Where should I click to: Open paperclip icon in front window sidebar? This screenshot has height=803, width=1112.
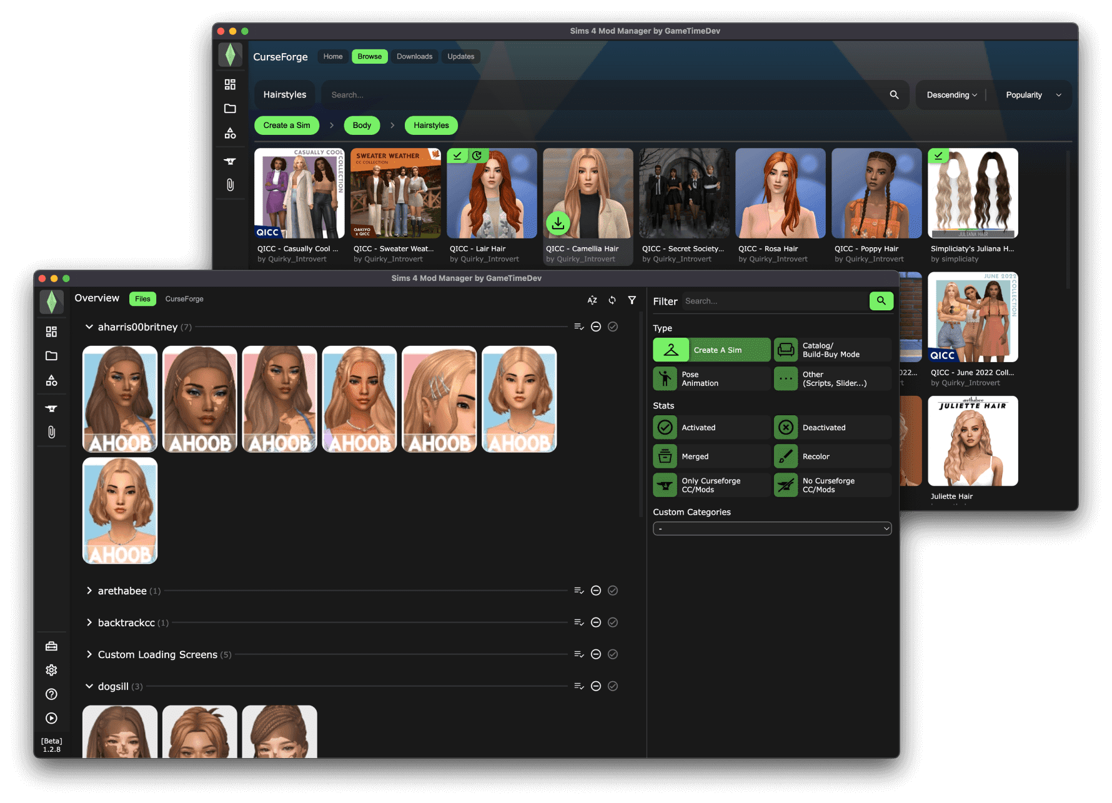click(x=52, y=432)
